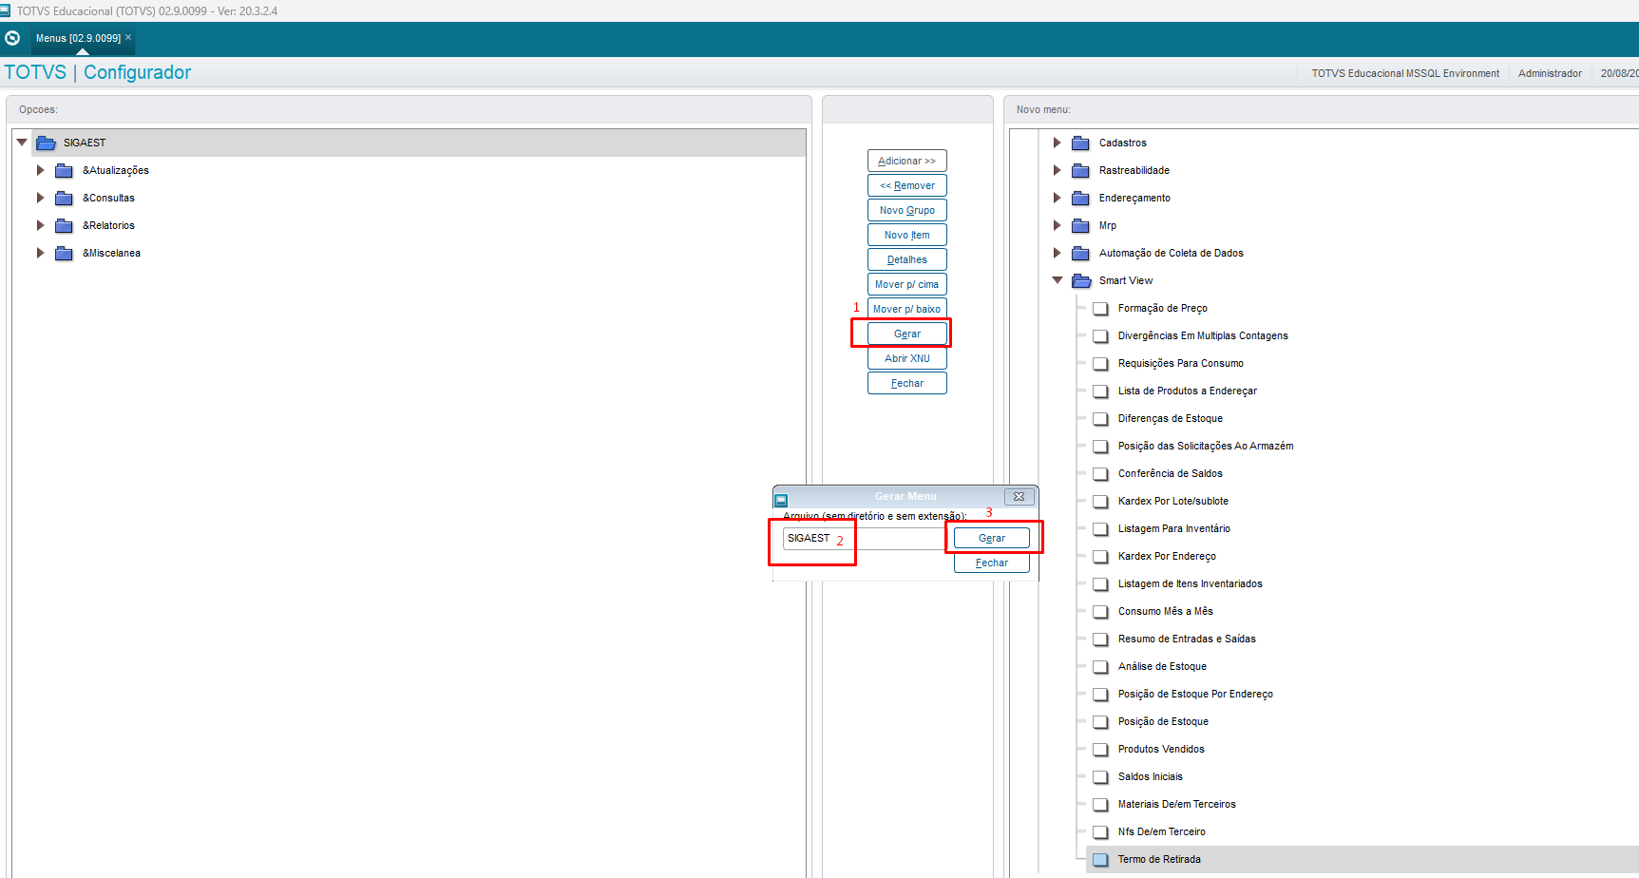This screenshot has height=878, width=1639.
Task: Click Conferência de Saldos item icon
Action: 1100,473
